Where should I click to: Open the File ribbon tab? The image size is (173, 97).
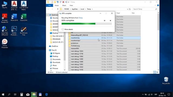pos(49,5)
